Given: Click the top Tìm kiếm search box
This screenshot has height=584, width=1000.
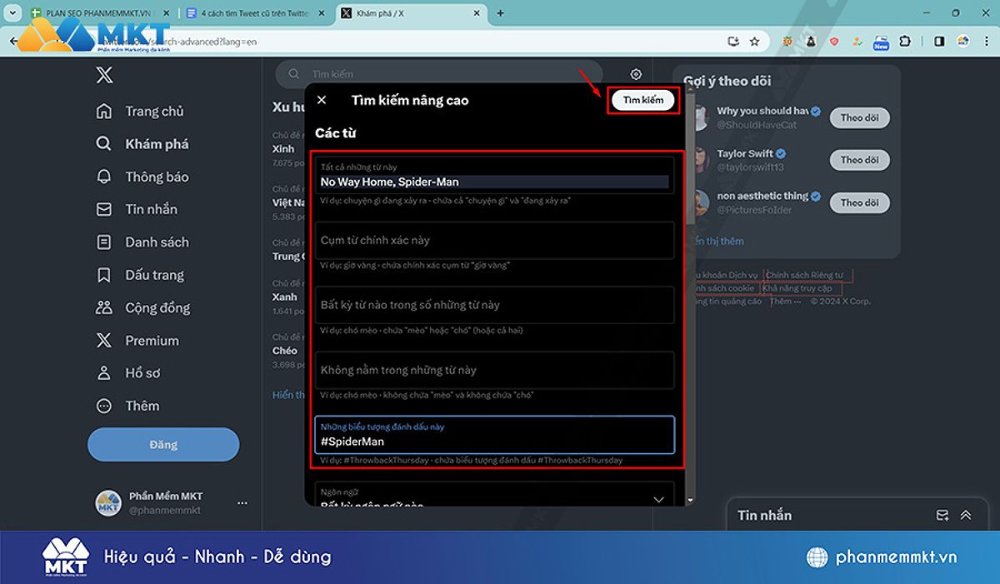Looking at the screenshot, I should [438, 74].
